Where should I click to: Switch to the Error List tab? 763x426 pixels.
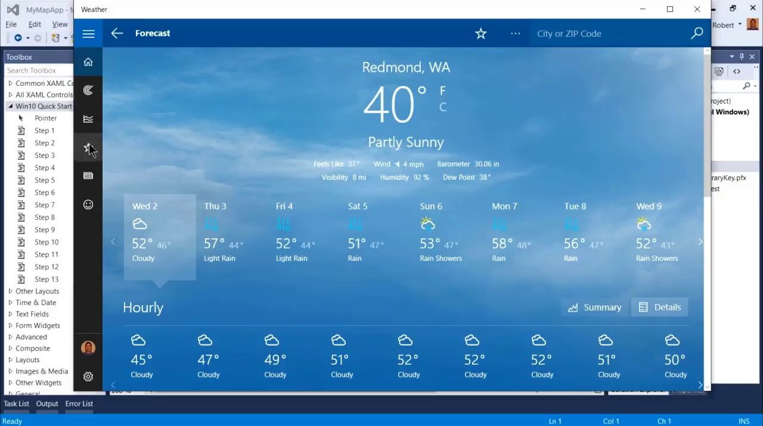point(79,404)
